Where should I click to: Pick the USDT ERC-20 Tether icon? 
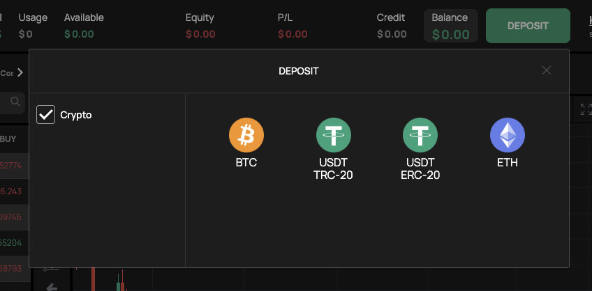(x=420, y=135)
